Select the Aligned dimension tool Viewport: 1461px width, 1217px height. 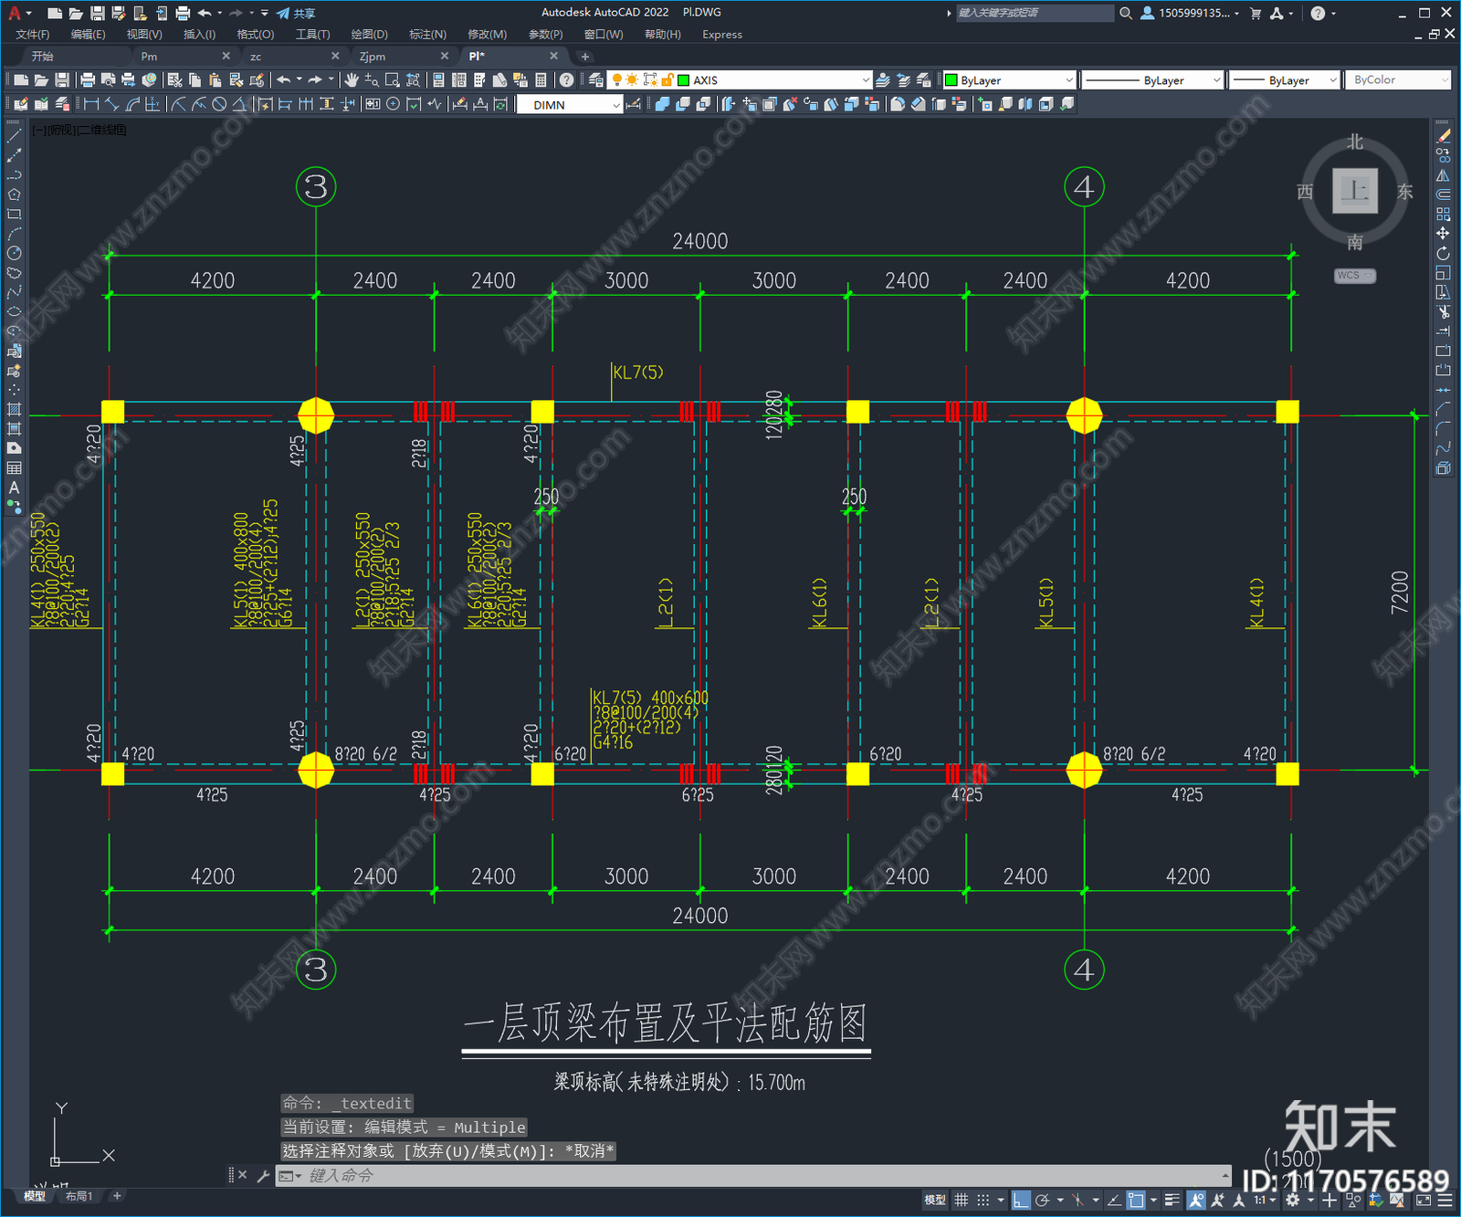(112, 104)
